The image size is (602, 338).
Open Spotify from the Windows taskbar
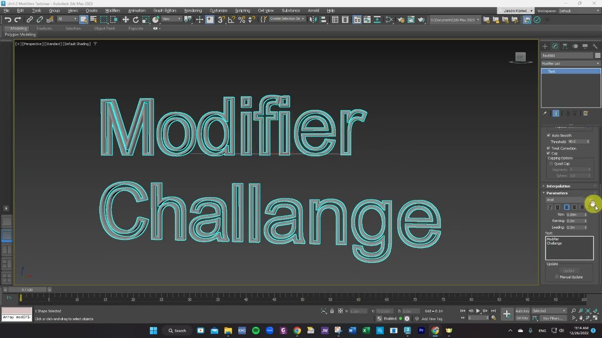(255, 330)
